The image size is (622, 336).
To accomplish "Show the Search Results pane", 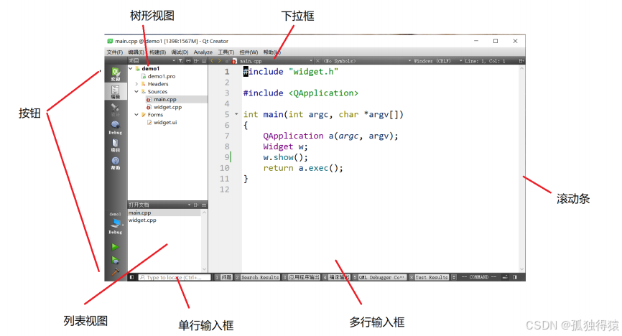I will click(x=257, y=277).
